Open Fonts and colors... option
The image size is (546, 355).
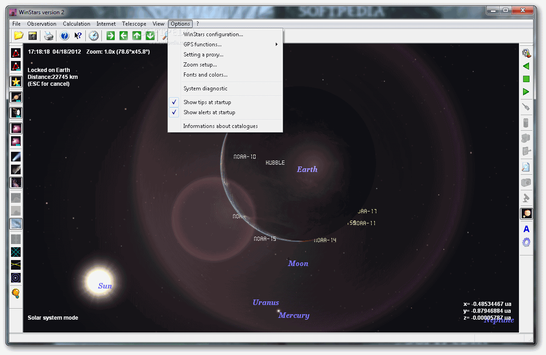point(225,74)
